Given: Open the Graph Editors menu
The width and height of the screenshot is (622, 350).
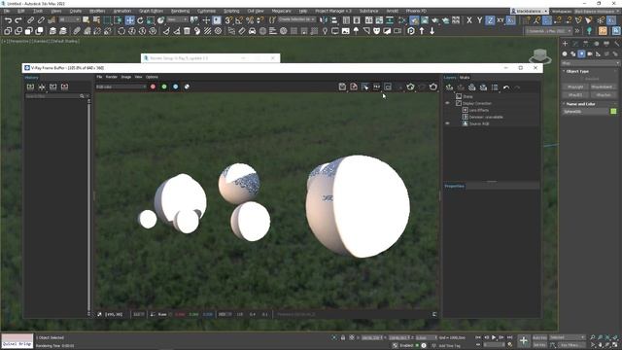Looking at the screenshot, I should click(151, 11).
